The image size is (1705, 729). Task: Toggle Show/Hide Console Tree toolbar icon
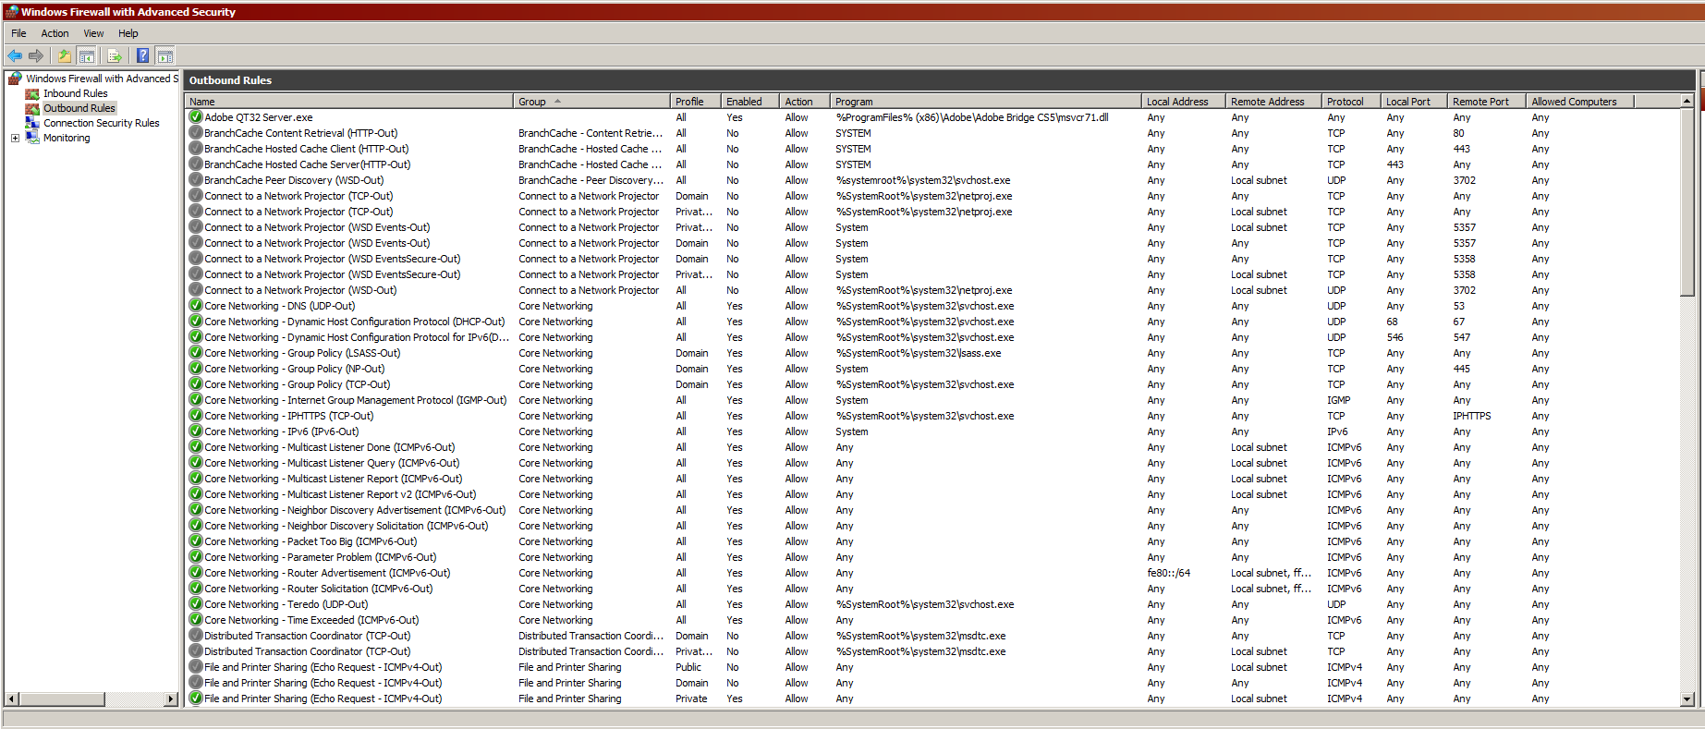[86, 56]
